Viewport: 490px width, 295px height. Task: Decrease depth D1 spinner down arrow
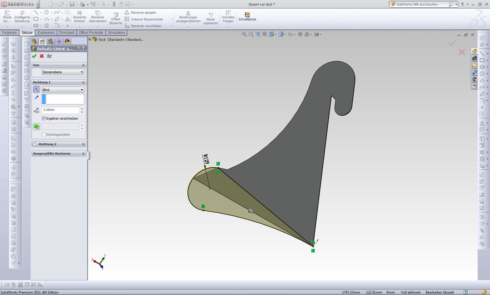pyautogui.click(x=82, y=112)
